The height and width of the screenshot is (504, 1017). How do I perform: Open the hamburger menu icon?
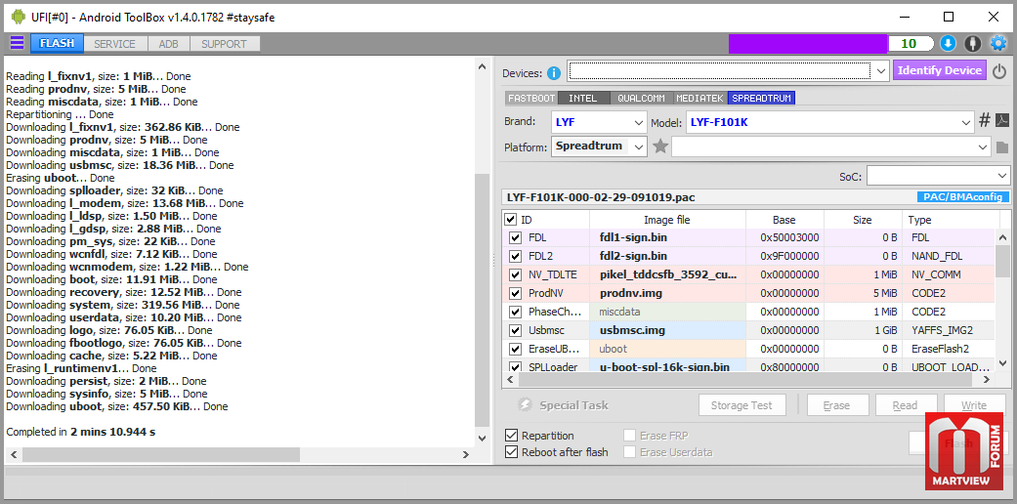tap(17, 43)
